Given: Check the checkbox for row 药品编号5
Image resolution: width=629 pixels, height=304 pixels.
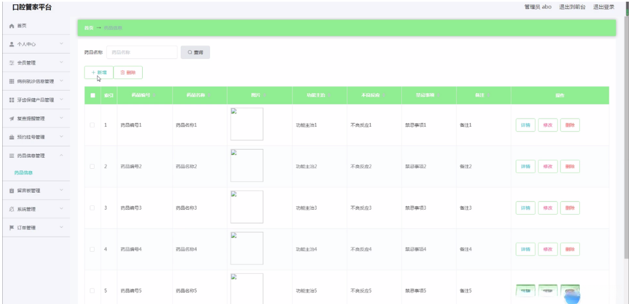Looking at the screenshot, I should click(x=92, y=290).
